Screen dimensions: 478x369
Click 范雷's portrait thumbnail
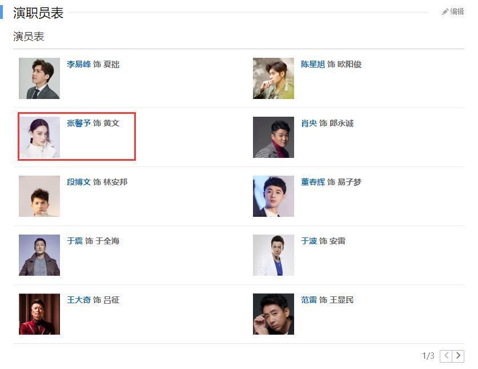[x=274, y=314]
